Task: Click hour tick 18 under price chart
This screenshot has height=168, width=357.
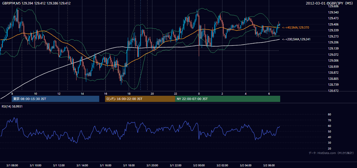Action: coord(129,94)
